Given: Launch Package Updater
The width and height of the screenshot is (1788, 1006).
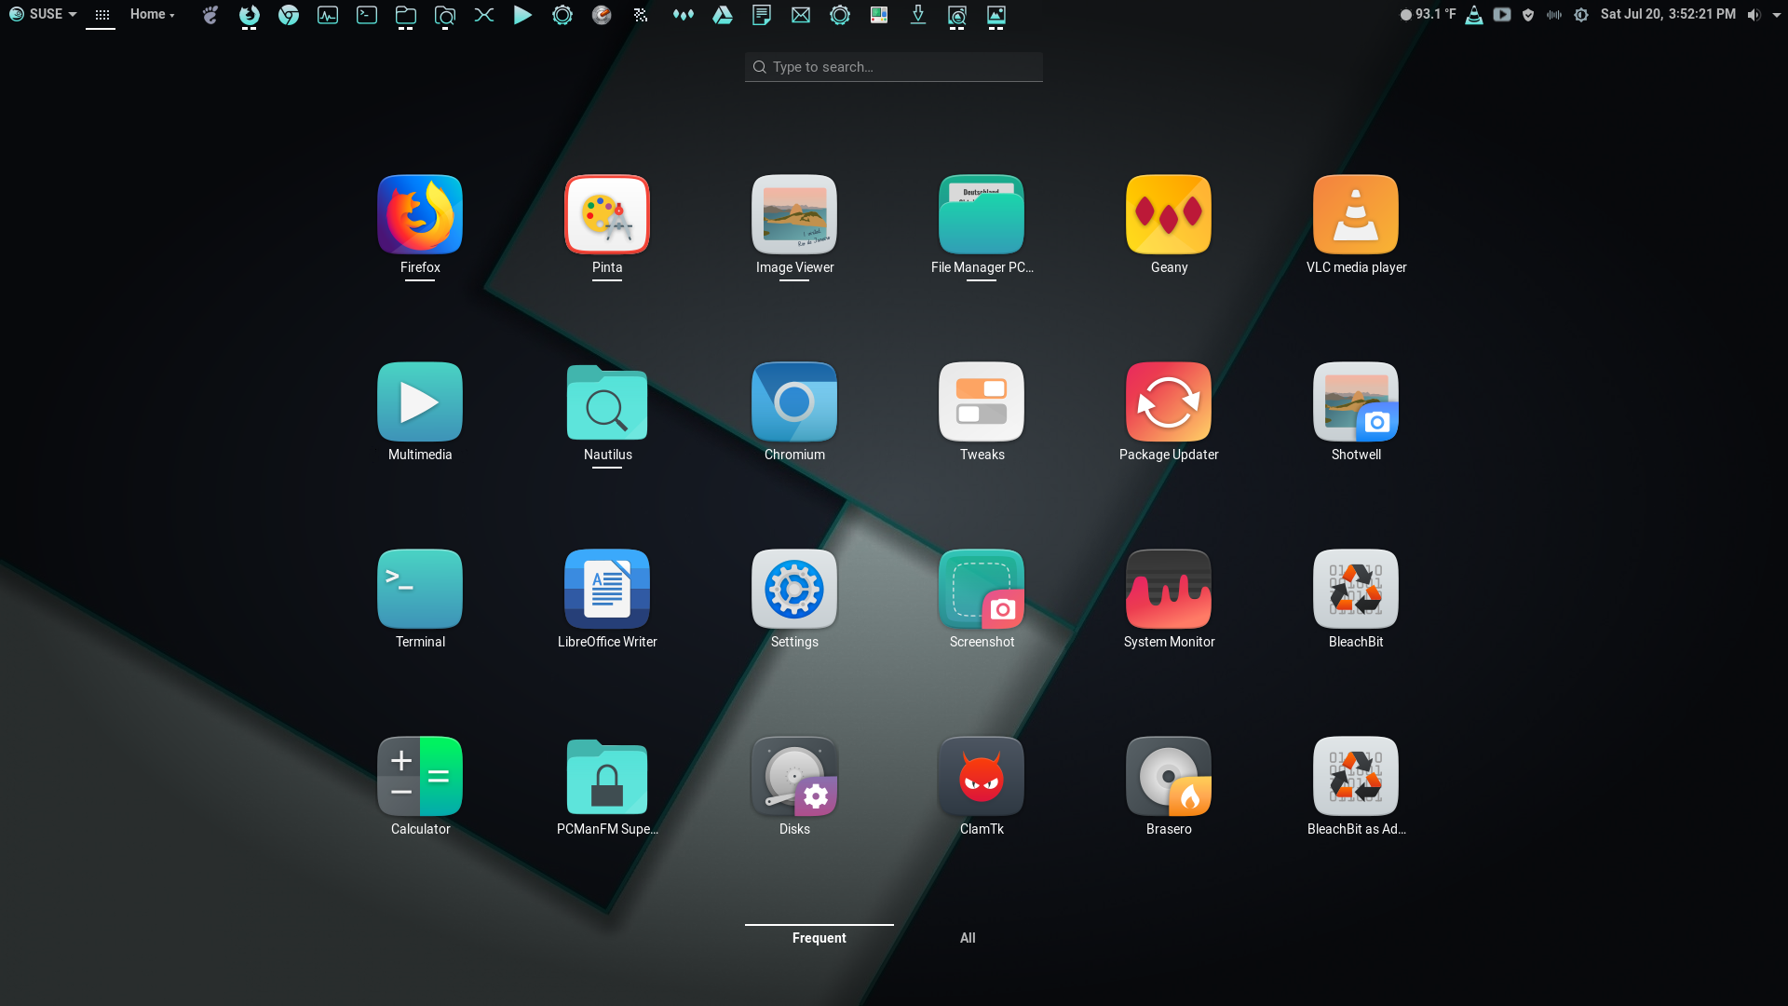Looking at the screenshot, I should pos(1169,402).
